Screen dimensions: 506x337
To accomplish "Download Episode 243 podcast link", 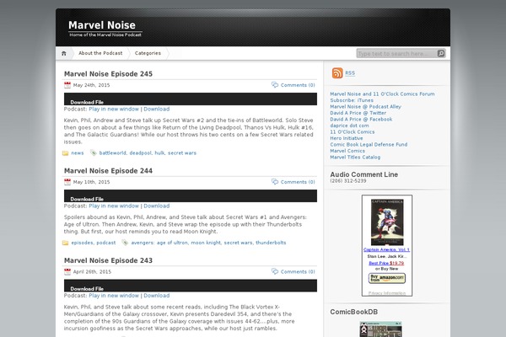I will [157, 296].
